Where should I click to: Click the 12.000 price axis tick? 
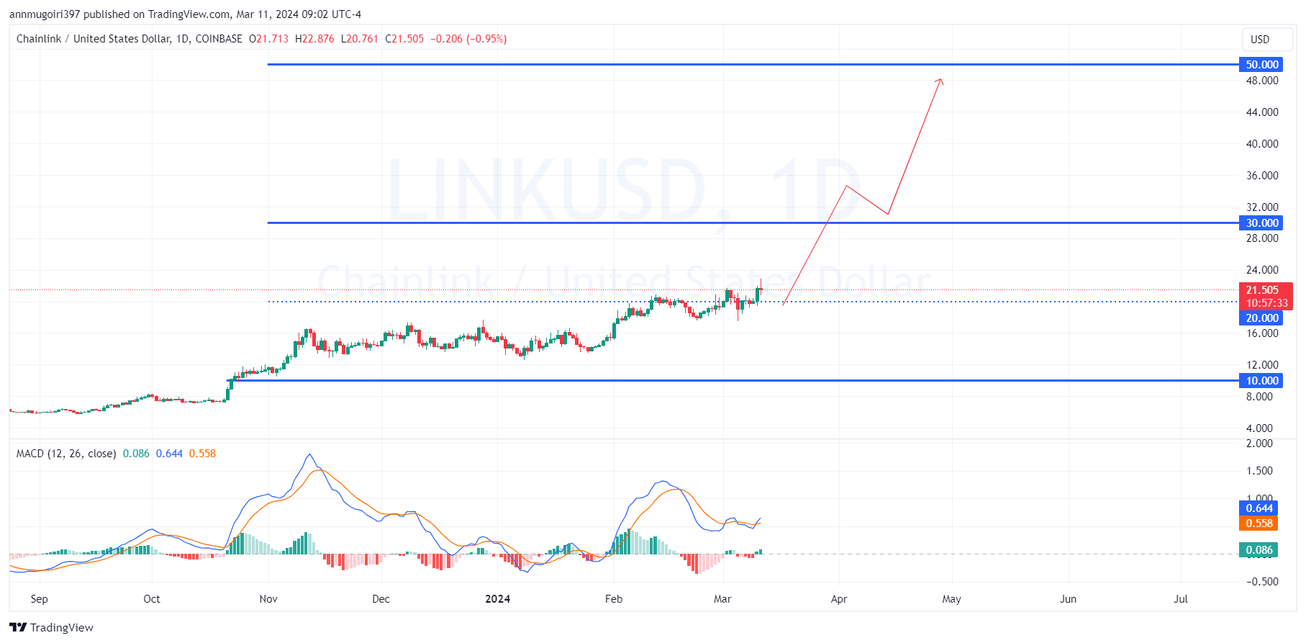coord(1262,365)
